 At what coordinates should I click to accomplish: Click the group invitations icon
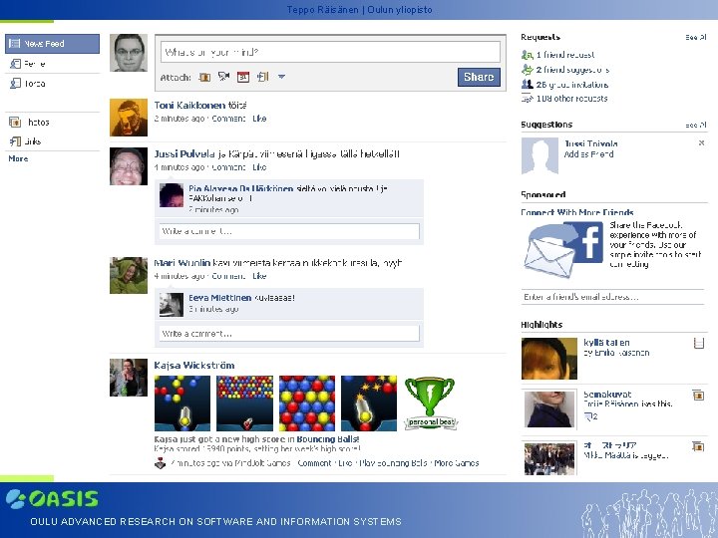528,84
